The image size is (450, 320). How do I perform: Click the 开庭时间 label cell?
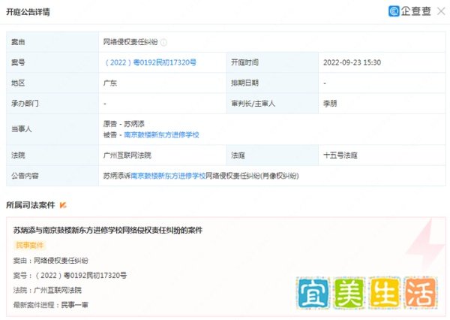pyautogui.click(x=272, y=62)
